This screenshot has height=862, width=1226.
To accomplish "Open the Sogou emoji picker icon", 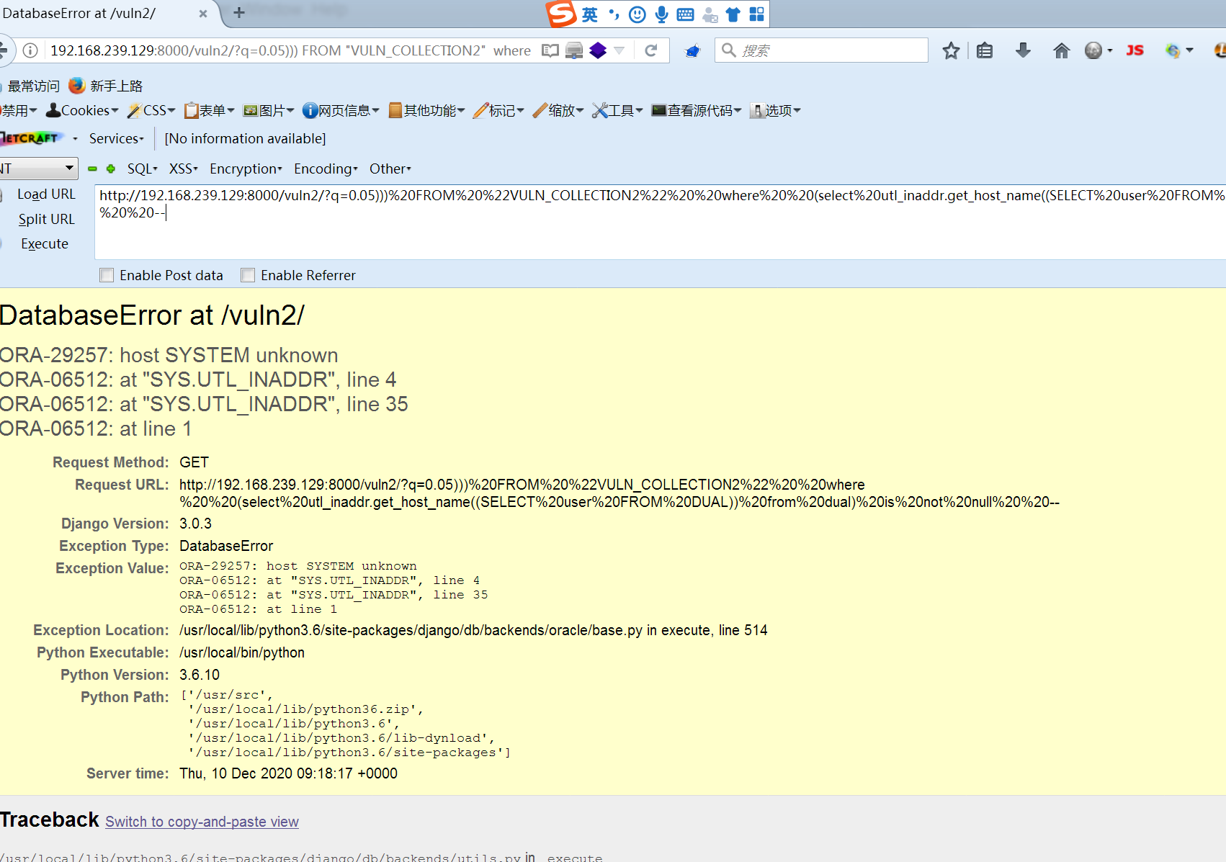I will (x=636, y=14).
